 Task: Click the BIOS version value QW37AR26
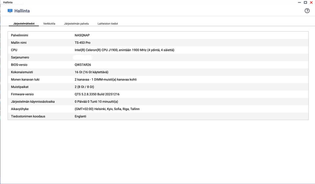coord(83,65)
